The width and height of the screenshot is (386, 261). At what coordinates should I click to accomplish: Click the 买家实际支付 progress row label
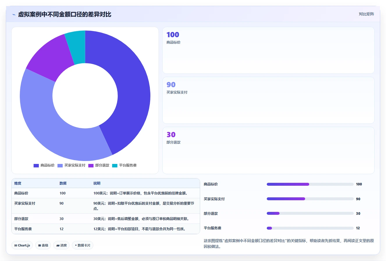pos(214,199)
